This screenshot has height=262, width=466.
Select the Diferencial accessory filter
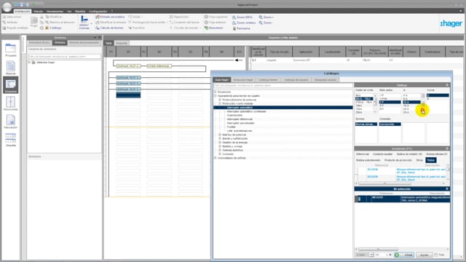[x=363, y=154]
